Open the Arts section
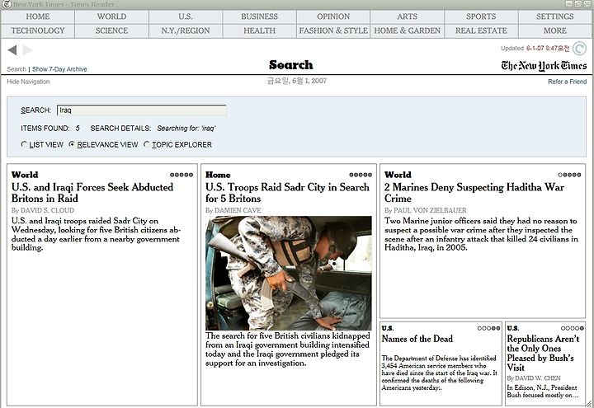The image size is (594, 408). (408, 16)
